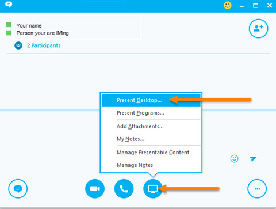Open more options ellipsis button

(257, 189)
